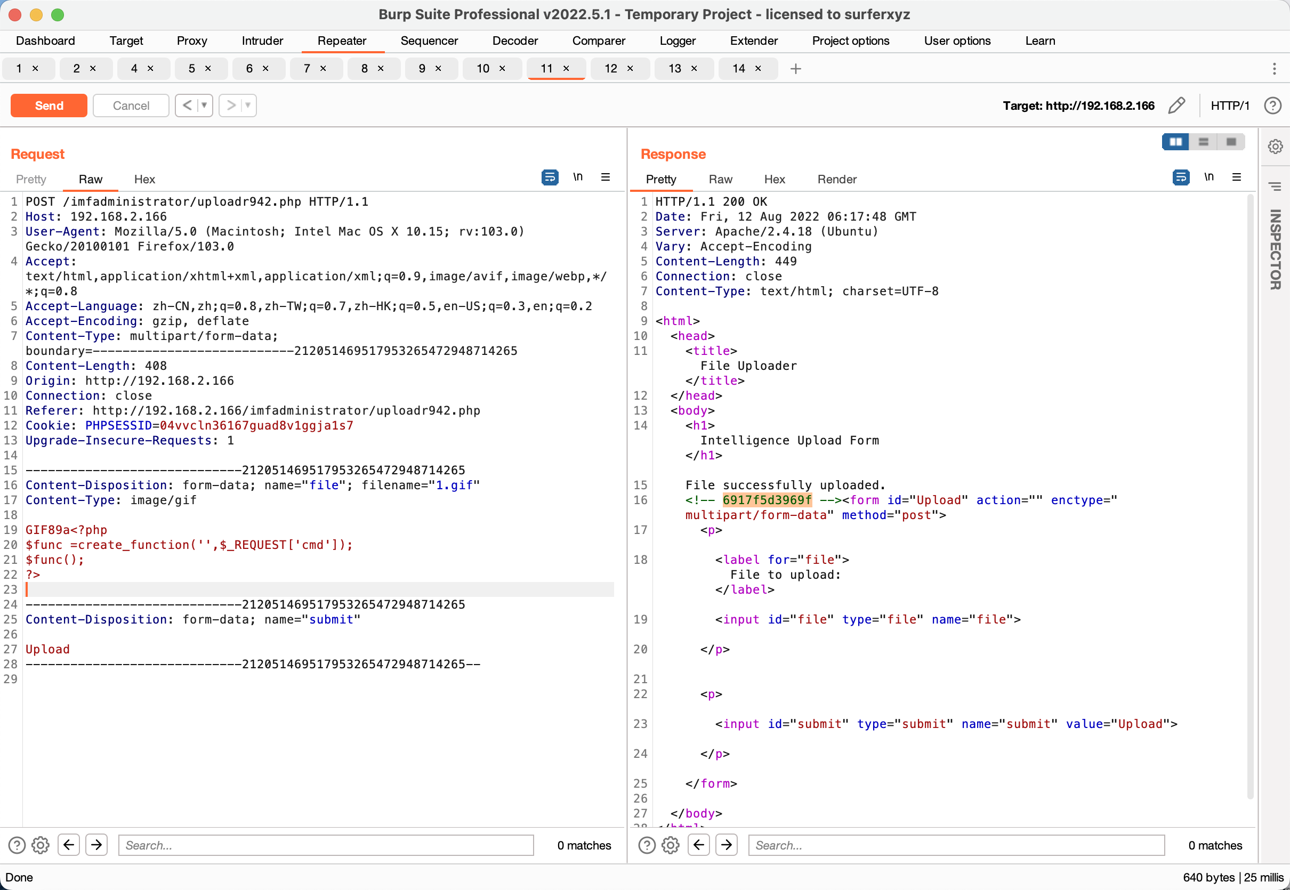Open the Learn tab
Screen dimensions: 1290x890
(1040, 41)
